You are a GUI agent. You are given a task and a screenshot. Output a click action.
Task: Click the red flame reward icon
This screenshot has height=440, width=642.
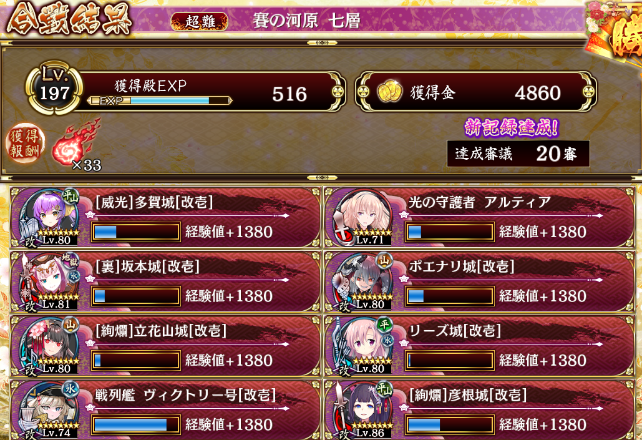[76, 142]
